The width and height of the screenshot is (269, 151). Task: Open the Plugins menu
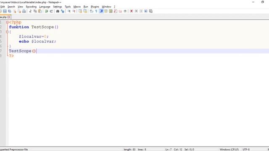coord(95,7)
